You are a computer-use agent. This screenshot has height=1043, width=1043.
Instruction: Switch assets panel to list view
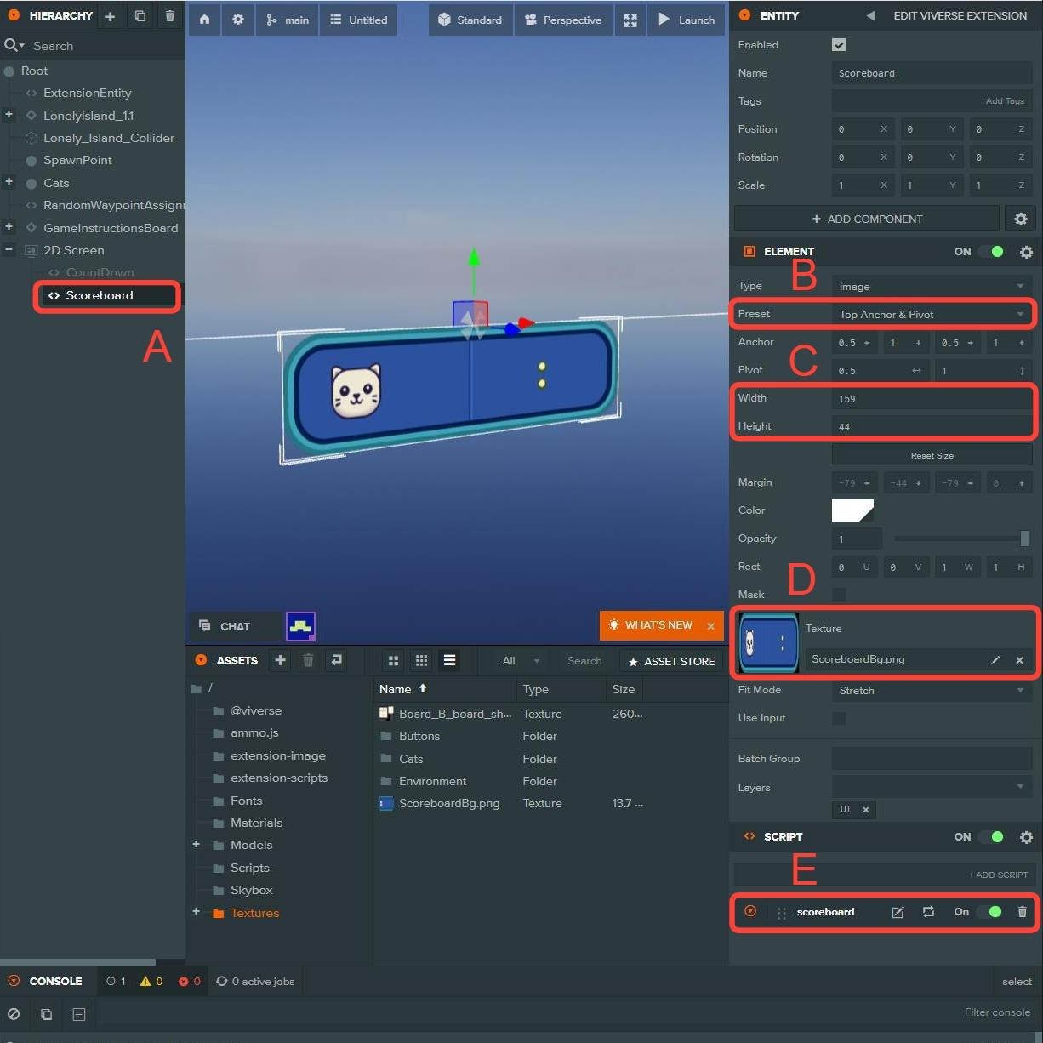coord(449,661)
